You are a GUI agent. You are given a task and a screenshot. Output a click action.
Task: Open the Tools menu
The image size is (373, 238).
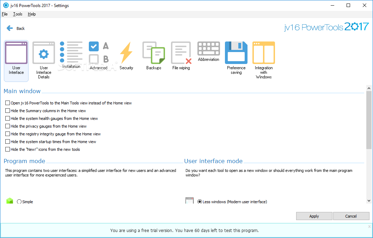click(18, 14)
